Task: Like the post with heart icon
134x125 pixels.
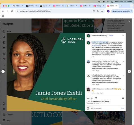Action: [88, 98]
